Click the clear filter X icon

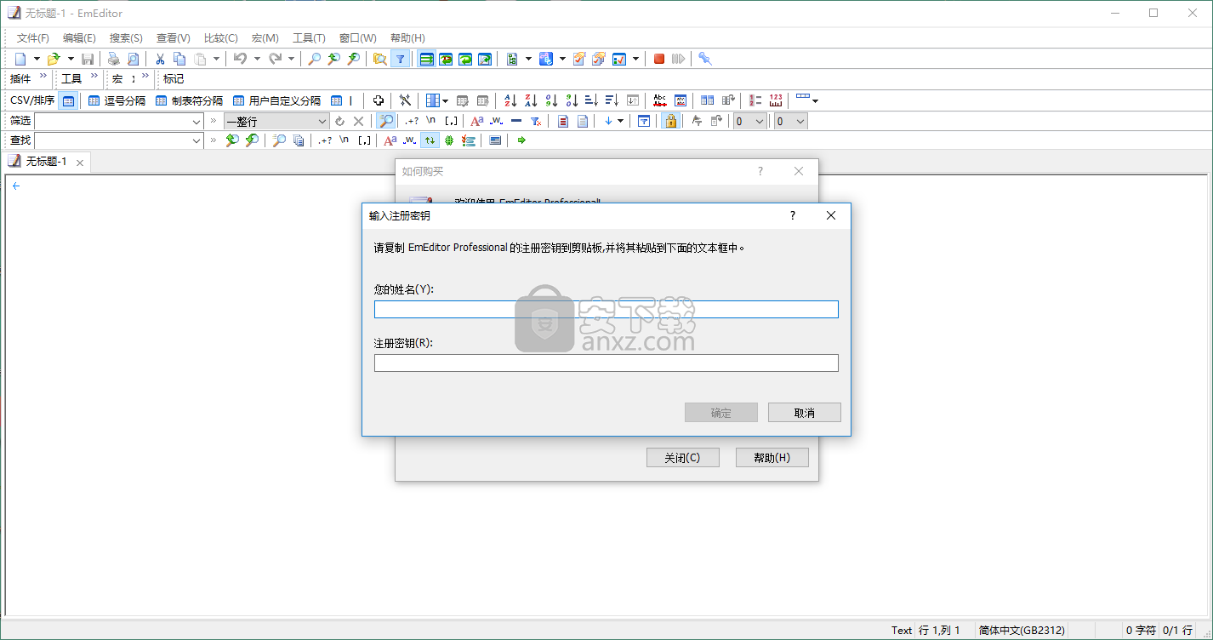tap(358, 121)
